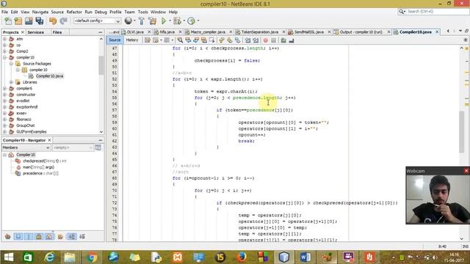The height and width of the screenshot is (264, 470).
Task: Open the Debug menu
Action: (101, 12)
